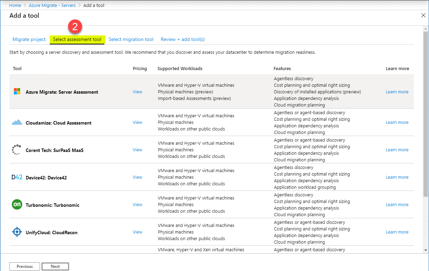
Task: Click the Tool column header
Action: coord(17,69)
